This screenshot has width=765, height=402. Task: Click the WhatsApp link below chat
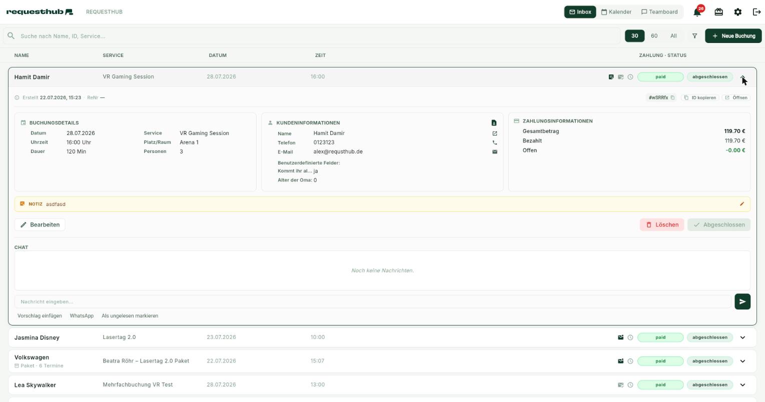pos(82,316)
